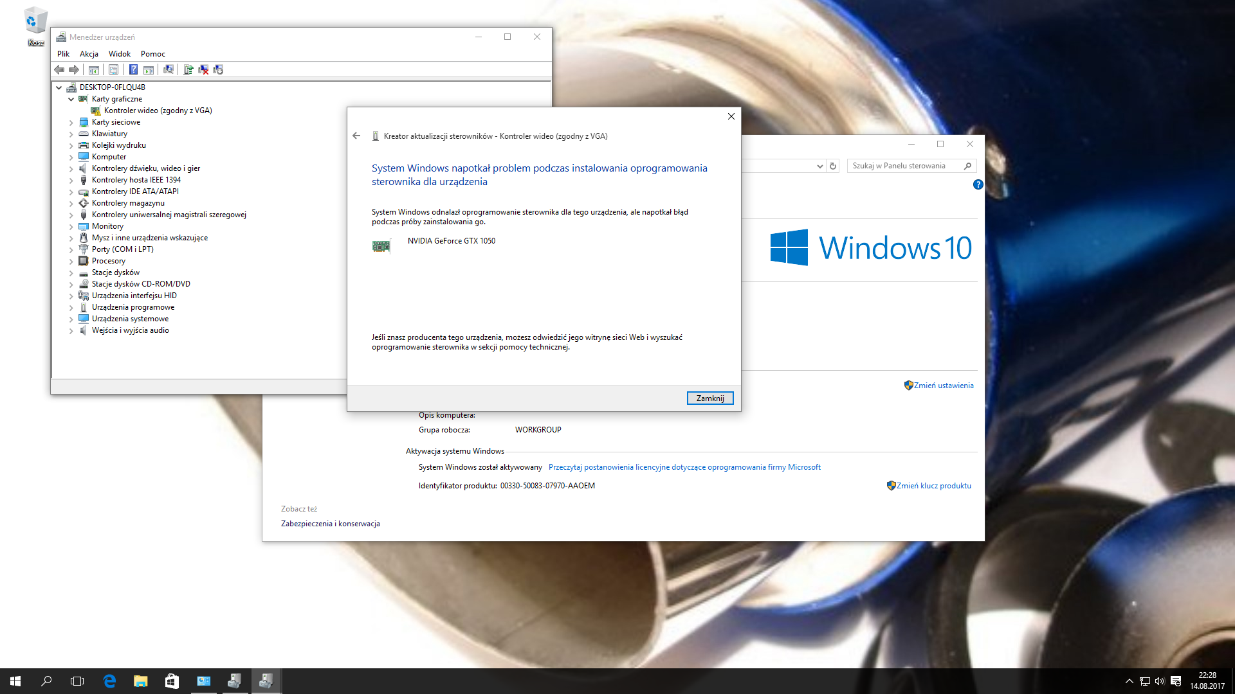Expand the Monitory category
Image resolution: width=1235 pixels, height=694 pixels.
[x=71, y=226]
